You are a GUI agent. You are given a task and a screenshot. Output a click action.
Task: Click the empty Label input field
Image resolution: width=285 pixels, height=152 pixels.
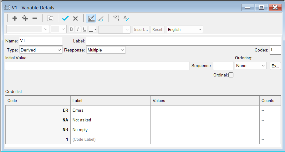pyautogui.click(x=183, y=41)
